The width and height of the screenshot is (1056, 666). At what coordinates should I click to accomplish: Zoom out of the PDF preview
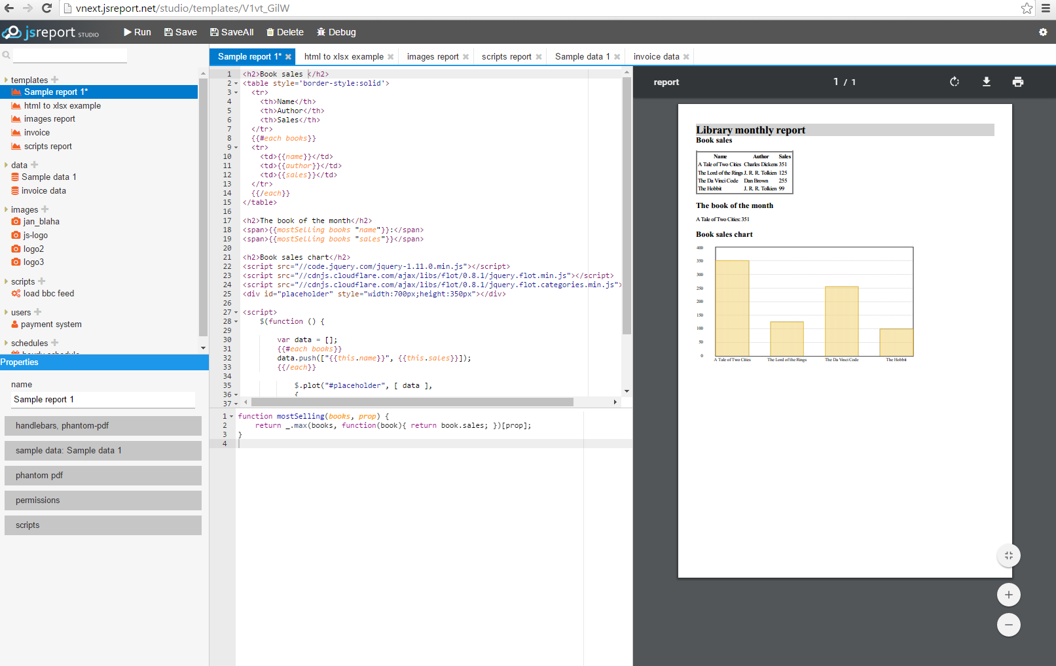1009,625
